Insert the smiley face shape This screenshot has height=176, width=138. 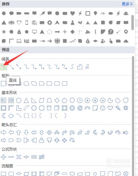[103, 108]
